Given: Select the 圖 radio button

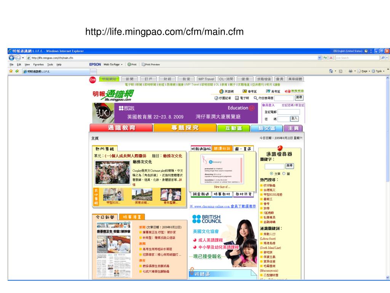Looking at the screenshot, I should coord(284,174).
